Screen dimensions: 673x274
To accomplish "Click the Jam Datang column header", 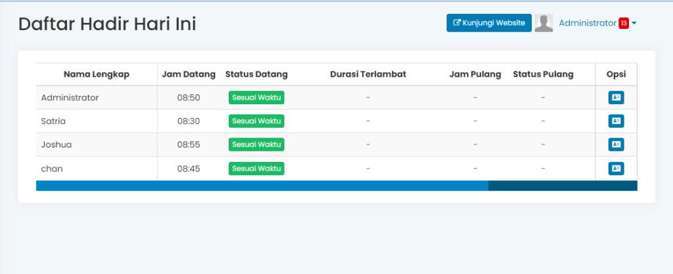I will [x=189, y=74].
